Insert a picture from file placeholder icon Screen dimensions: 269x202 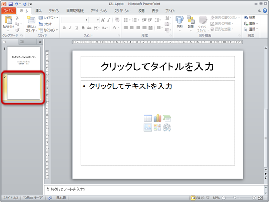point(148,127)
